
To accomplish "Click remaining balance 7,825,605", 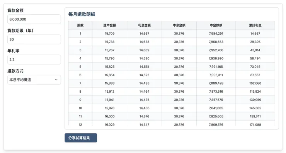I will click(x=216, y=116).
